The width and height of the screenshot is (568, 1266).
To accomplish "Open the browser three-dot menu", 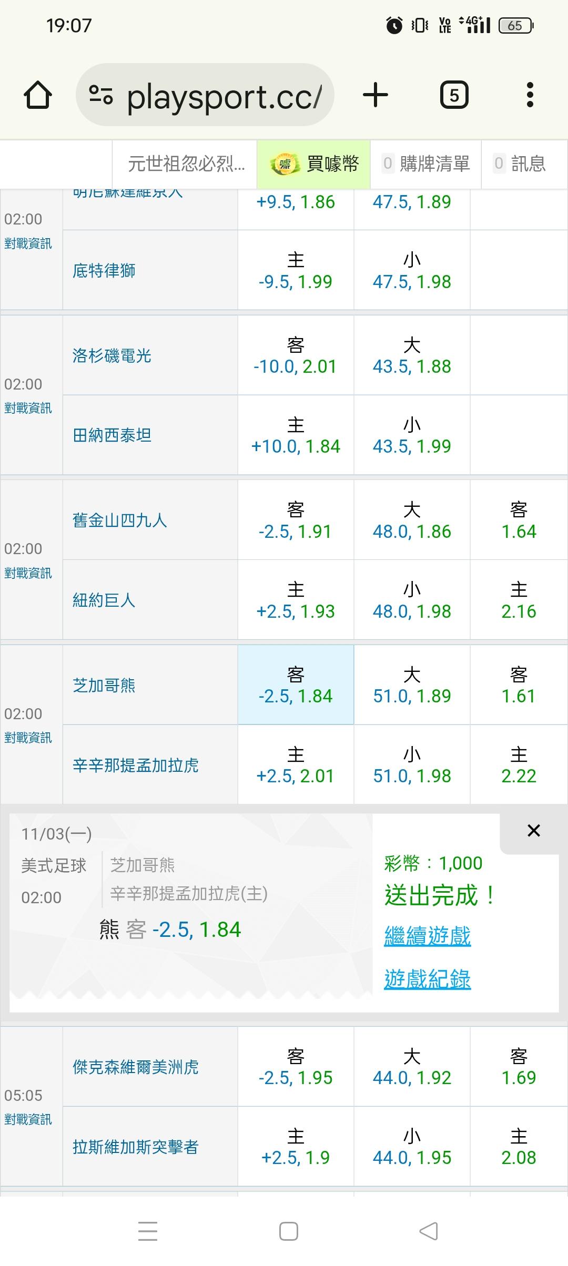I will [x=530, y=96].
